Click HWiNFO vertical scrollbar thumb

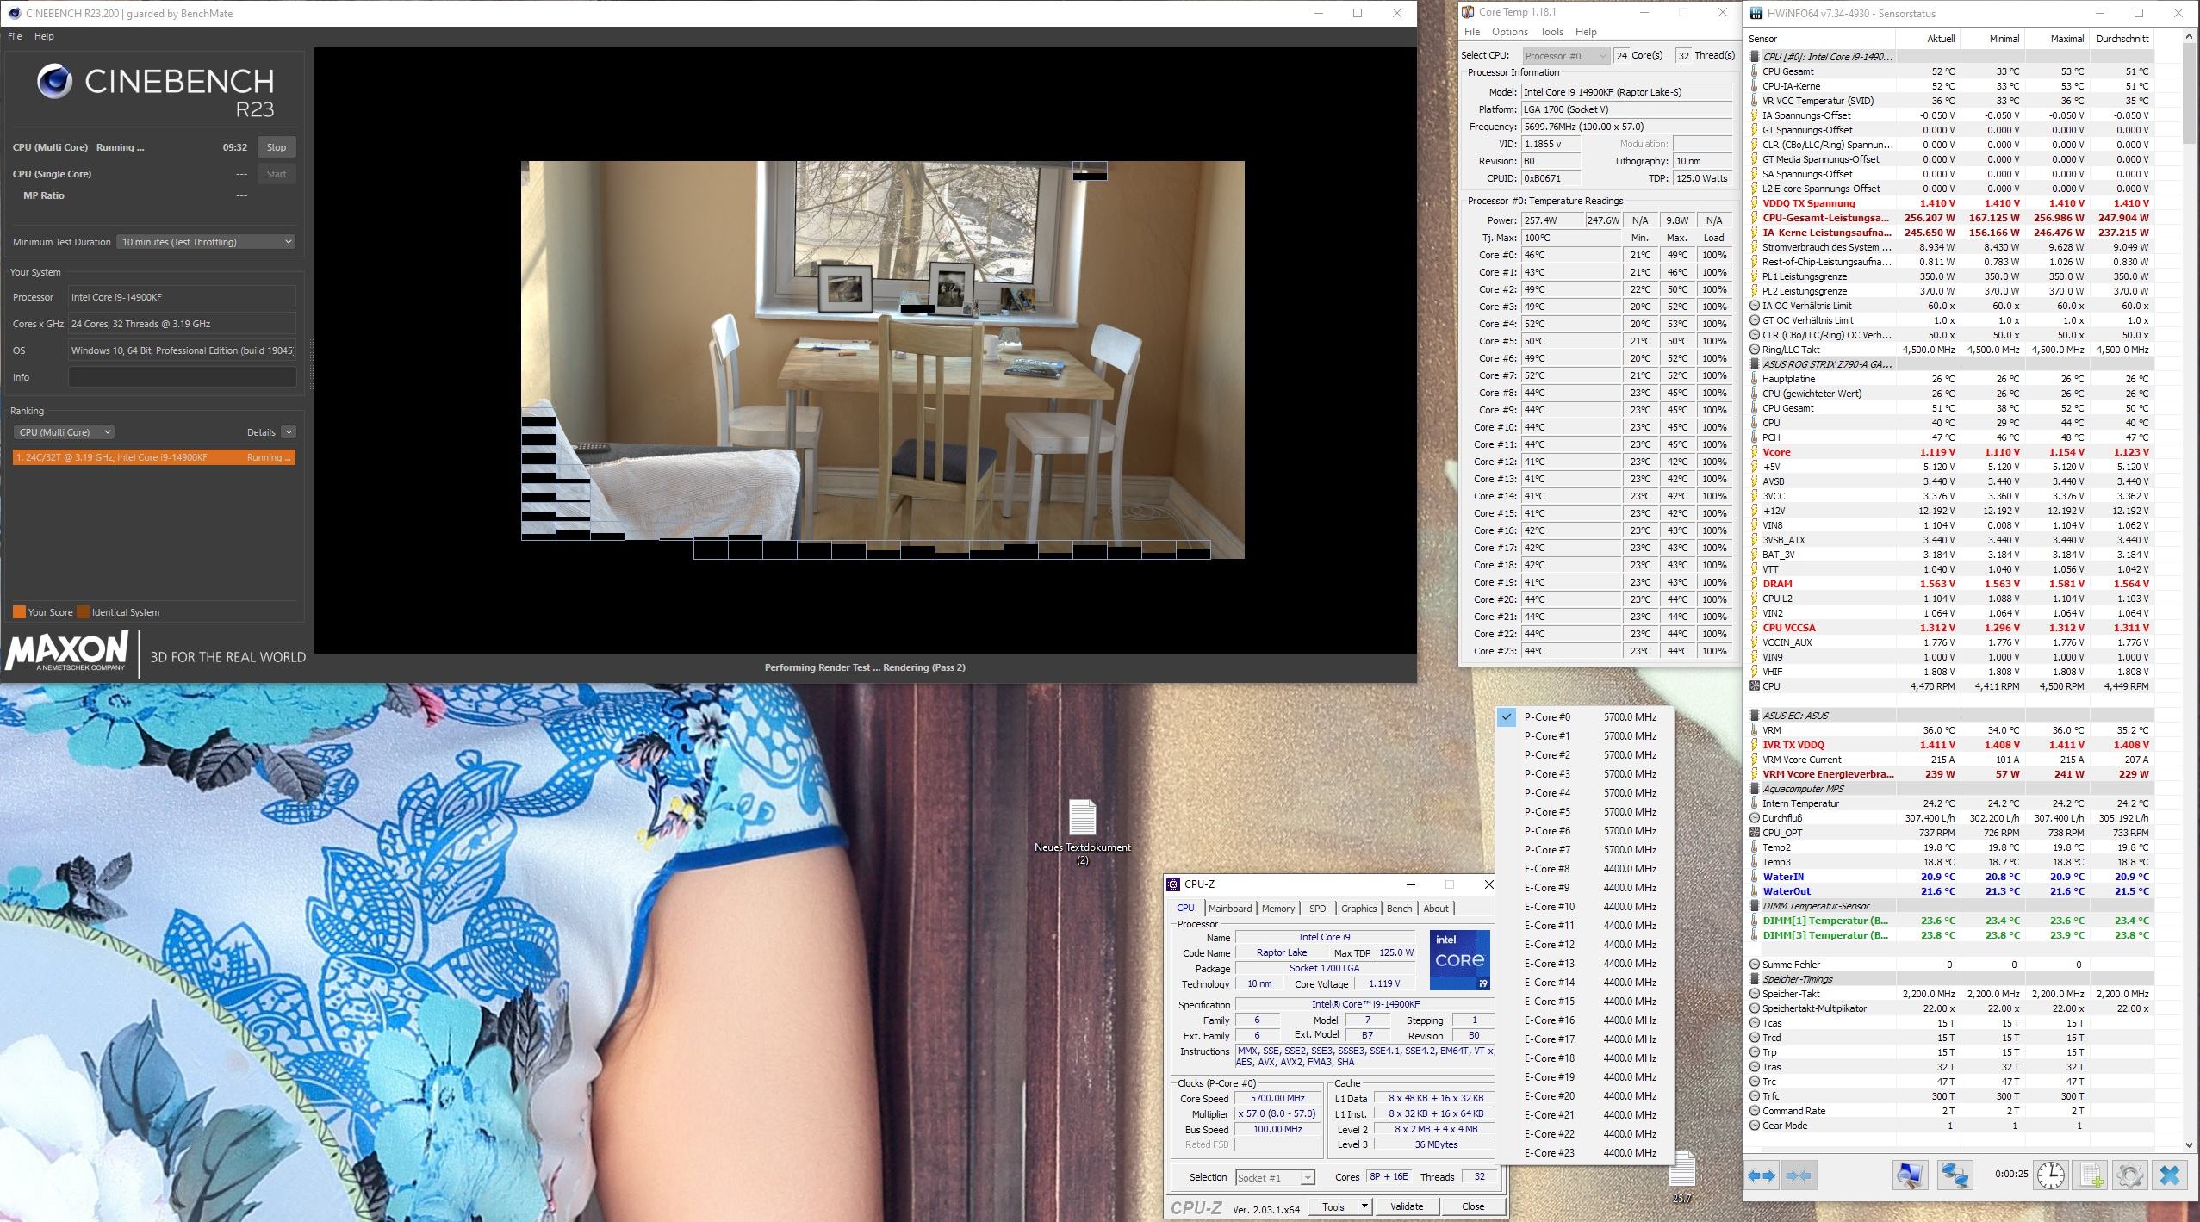pyautogui.click(x=2191, y=95)
